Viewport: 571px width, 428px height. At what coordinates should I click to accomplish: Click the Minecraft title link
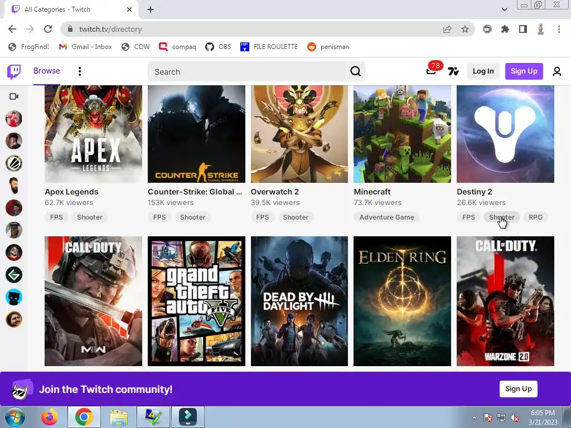(372, 192)
